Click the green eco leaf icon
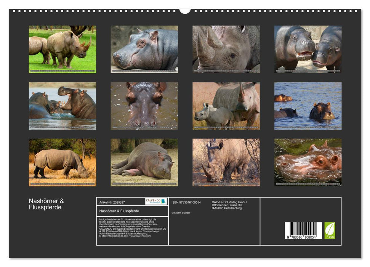Image resolution: width=370 pixels, height=267 pixels. click(x=330, y=230)
